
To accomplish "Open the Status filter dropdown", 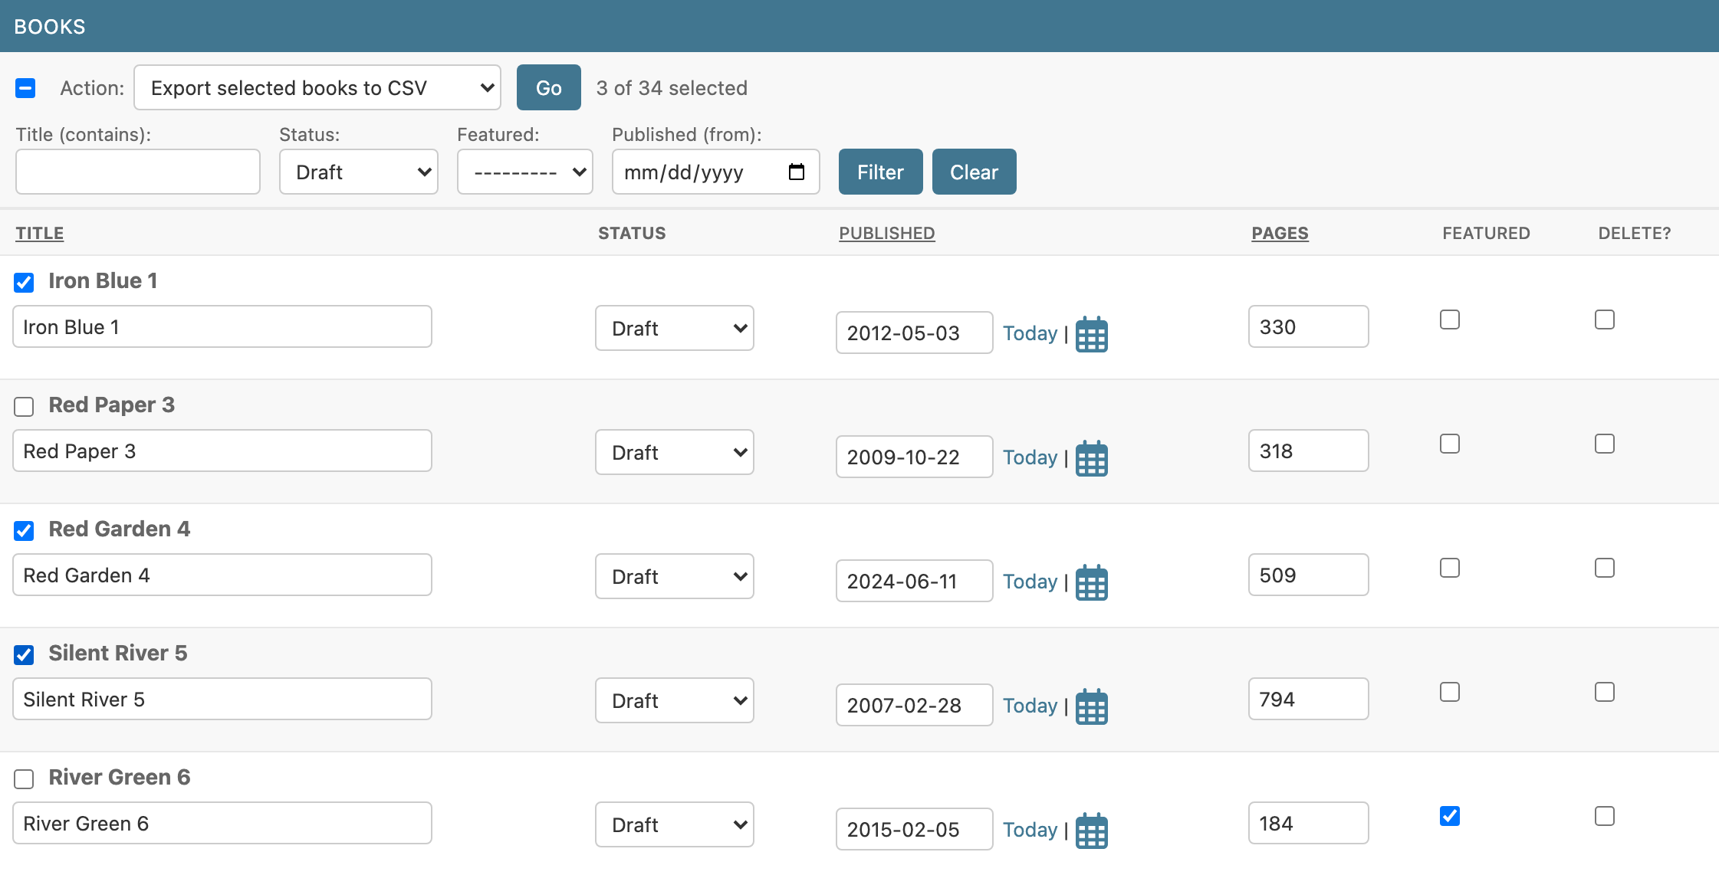I will pyautogui.click(x=359, y=172).
